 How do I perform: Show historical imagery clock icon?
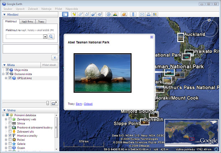click(x=108, y=14)
